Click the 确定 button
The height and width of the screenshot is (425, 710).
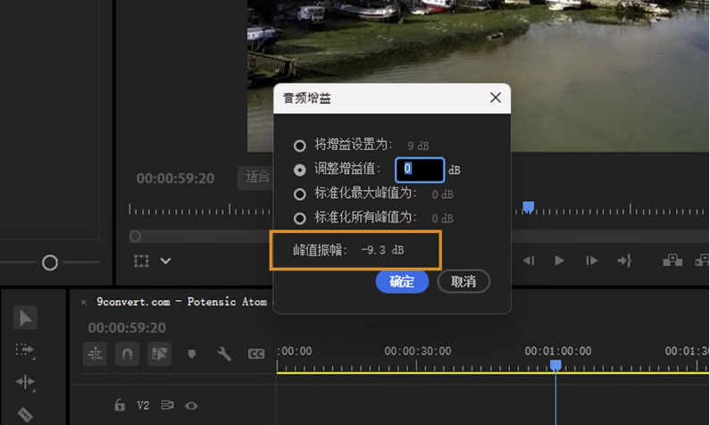tap(402, 281)
